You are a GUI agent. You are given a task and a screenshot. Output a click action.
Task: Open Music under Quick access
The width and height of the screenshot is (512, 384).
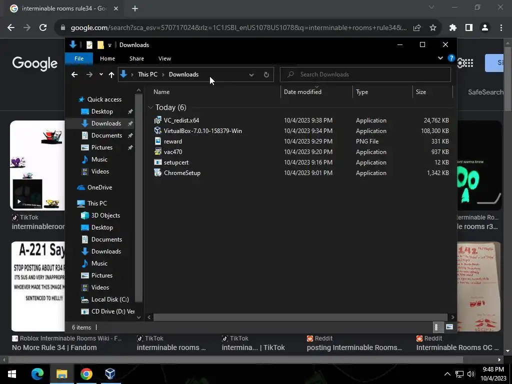pyautogui.click(x=99, y=159)
